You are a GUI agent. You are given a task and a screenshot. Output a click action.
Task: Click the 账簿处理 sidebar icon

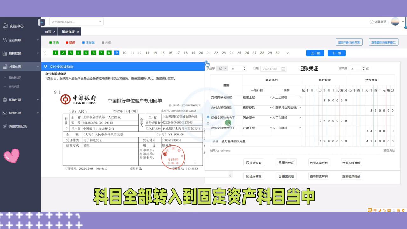[x=4, y=100]
